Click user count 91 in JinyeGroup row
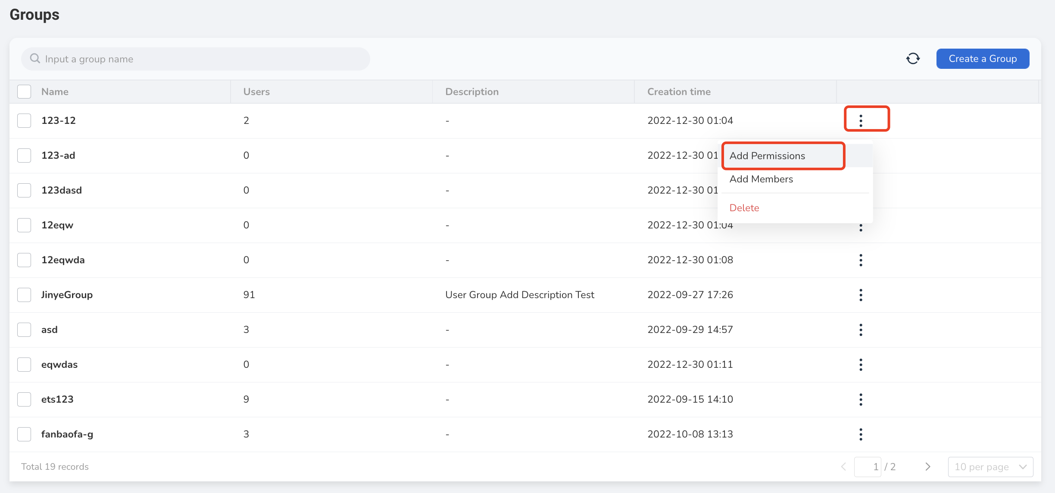The height and width of the screenshot is (493, 1055). 249,295
